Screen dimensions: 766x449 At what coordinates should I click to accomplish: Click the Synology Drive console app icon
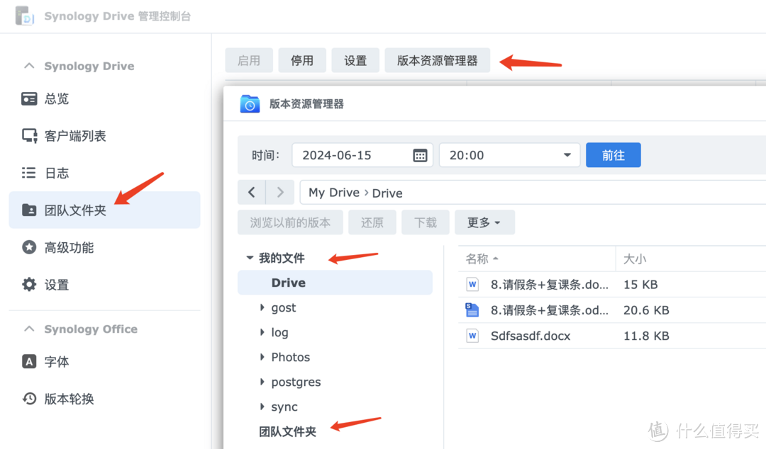tap(24, 16)
